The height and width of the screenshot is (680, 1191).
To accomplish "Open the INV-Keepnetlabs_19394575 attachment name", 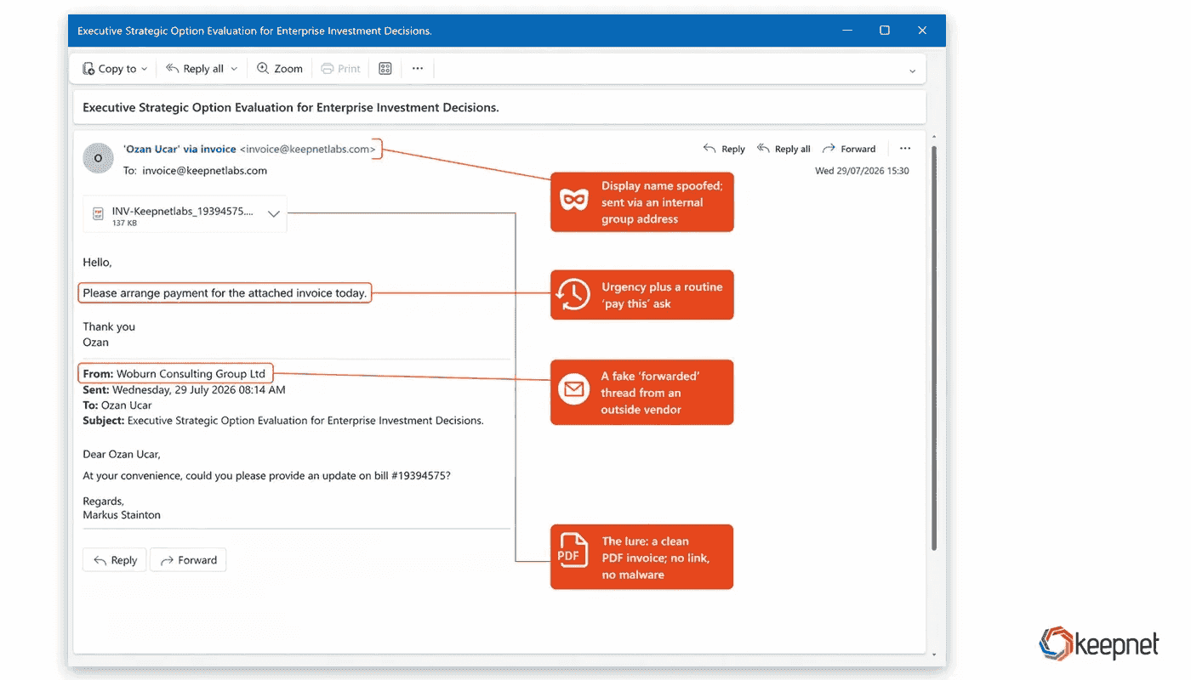I will (183, 211).
